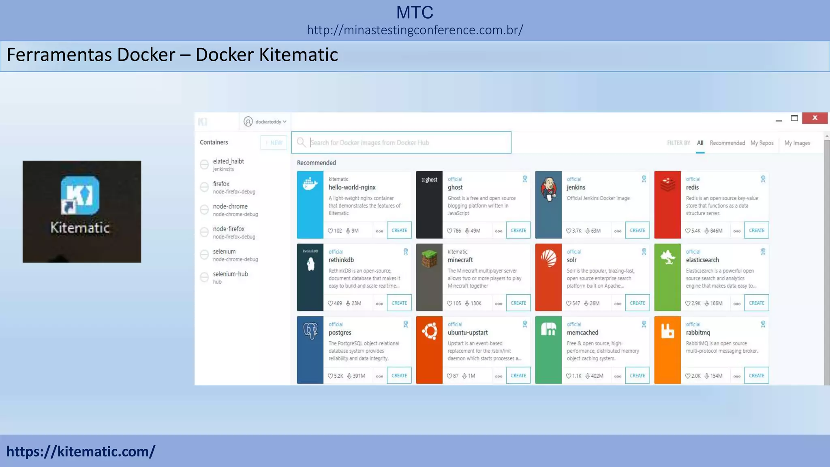Click the postgres elephant logo thumbnail
The image size is (830, 467).
pos(310,350)
